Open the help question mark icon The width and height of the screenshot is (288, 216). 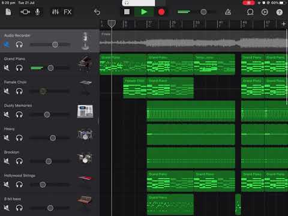tap(280, 12)
